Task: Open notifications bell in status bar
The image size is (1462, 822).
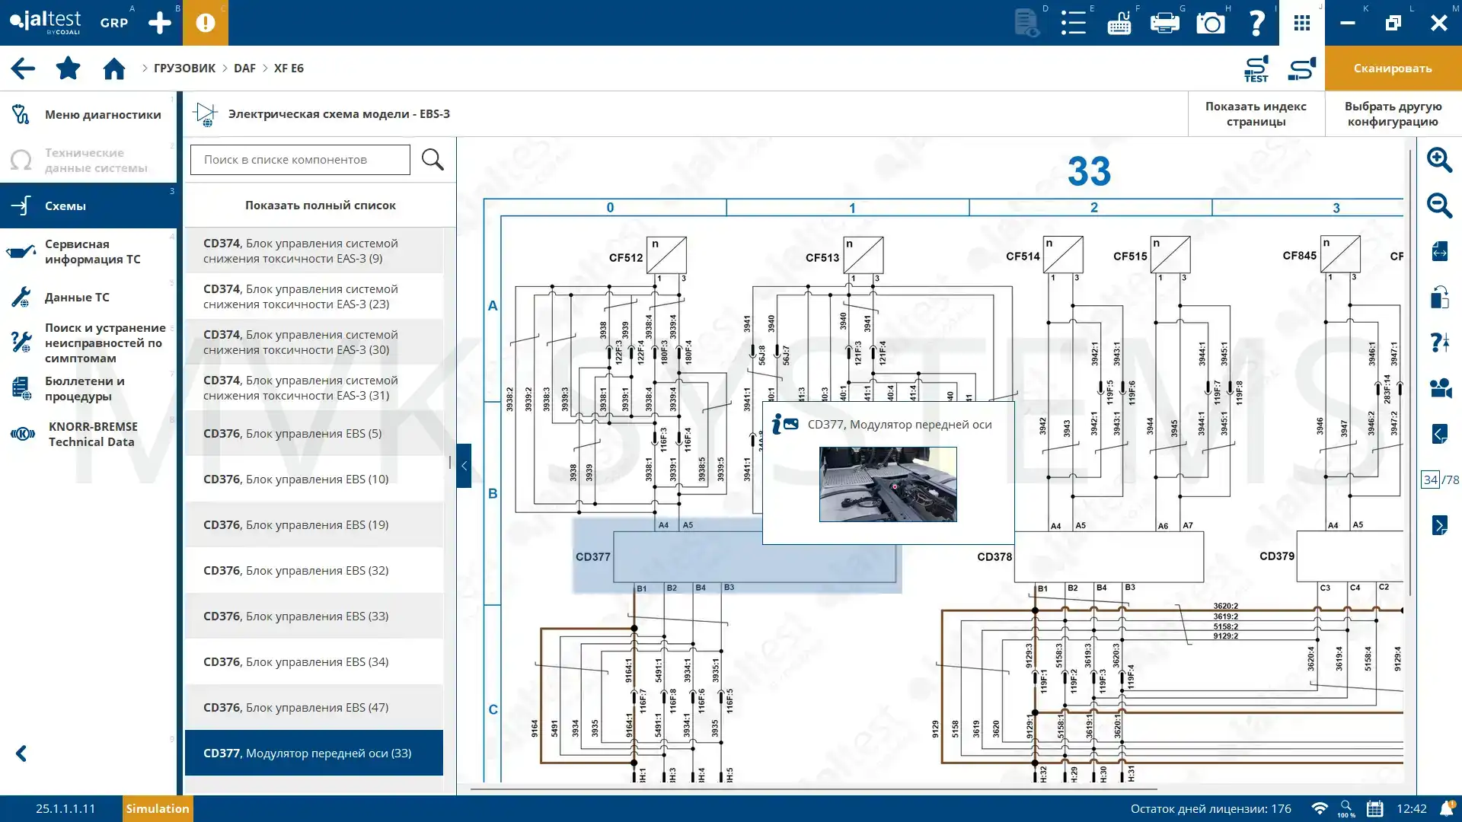Action: pos(1447,808)
